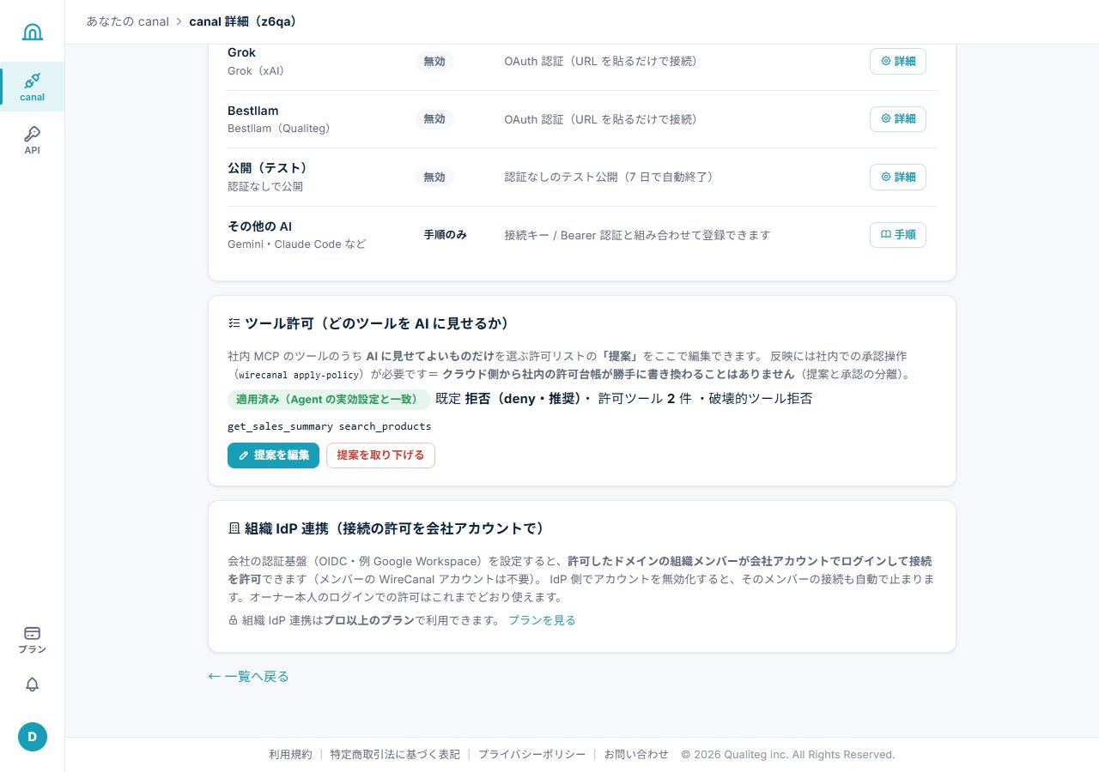Click the 手順のみ badge
Viewport: 1099px width, 772px height.
445,235
